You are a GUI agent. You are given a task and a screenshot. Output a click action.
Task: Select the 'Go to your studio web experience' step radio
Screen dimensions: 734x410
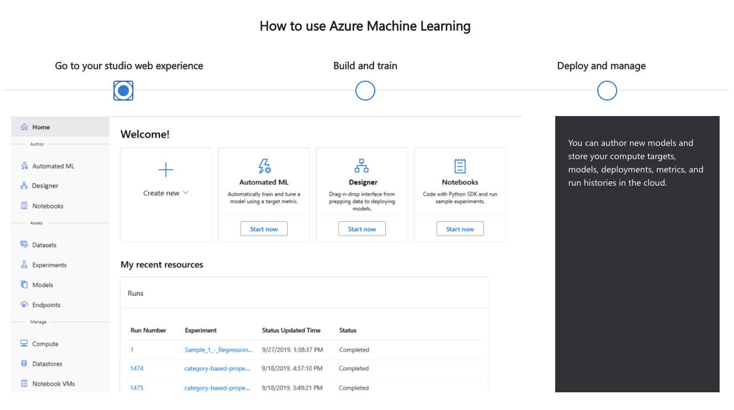[x=123, y=90]
